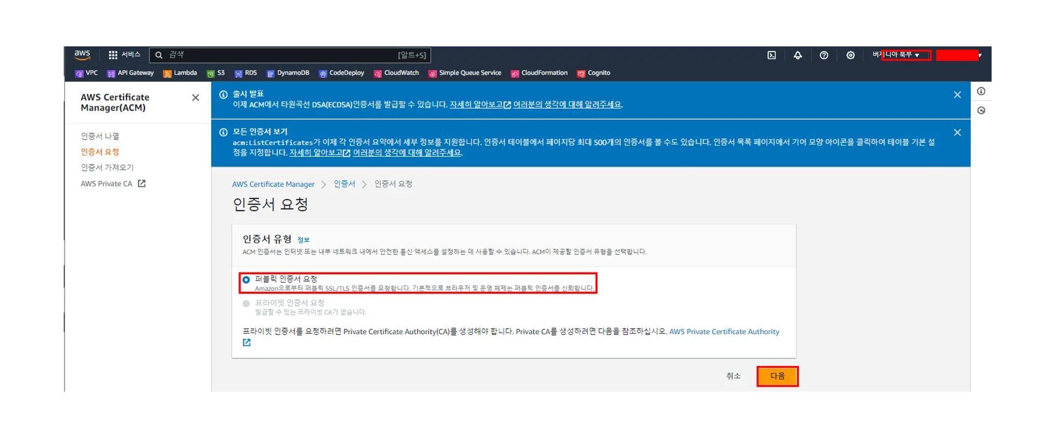Image resolution: width=1055 pixels, height=438 pixels.
Task: Open the info panel icon on right edge
Action: click(x=981, y=91)
